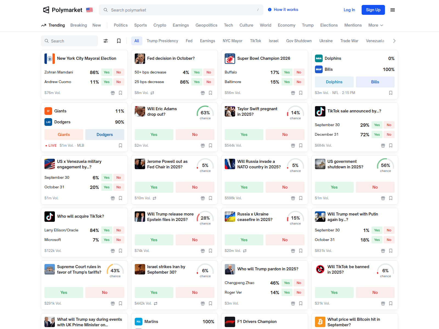Viewport: 439px width, 329px height.
Task: Click gift icon on Trump Epstein files card
Action: tap(203, 251)
